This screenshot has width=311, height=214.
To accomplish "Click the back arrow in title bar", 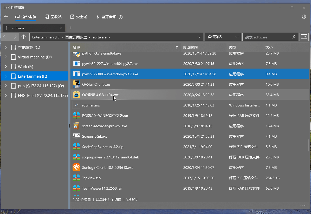I will click(6, 17).
